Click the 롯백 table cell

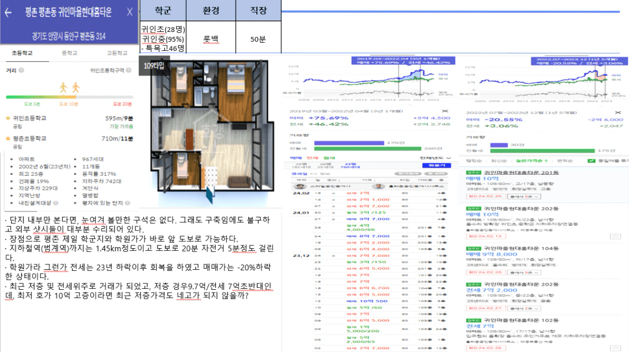(211, 39)
